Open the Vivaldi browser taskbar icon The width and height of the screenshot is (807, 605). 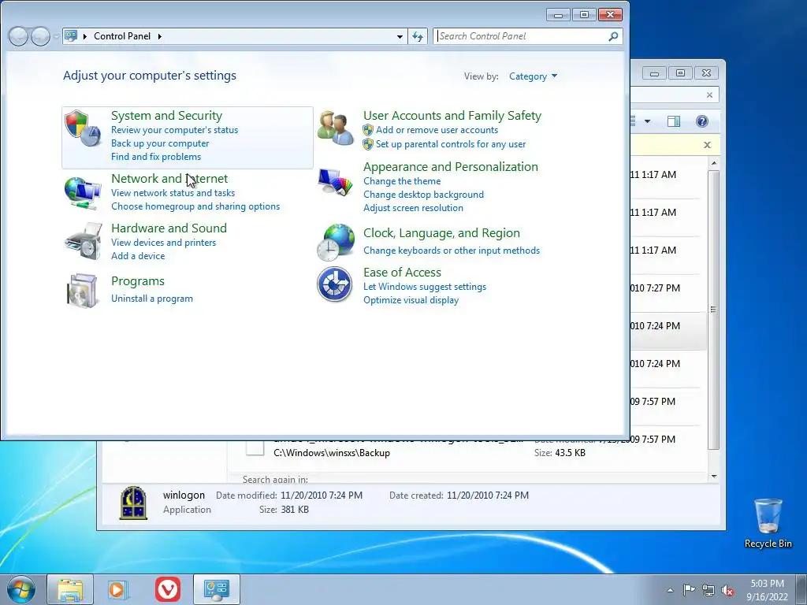168,589
